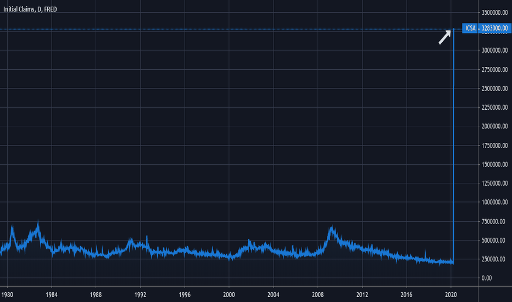Click the 1980 time axis label
The width and height of the screenshot is (512, 302).
point(7,295)
